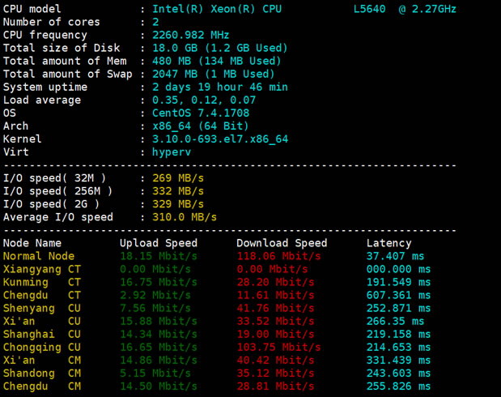The image size is (501, 397).
Task: Click the Node Name column header
Action: (32, 243)
